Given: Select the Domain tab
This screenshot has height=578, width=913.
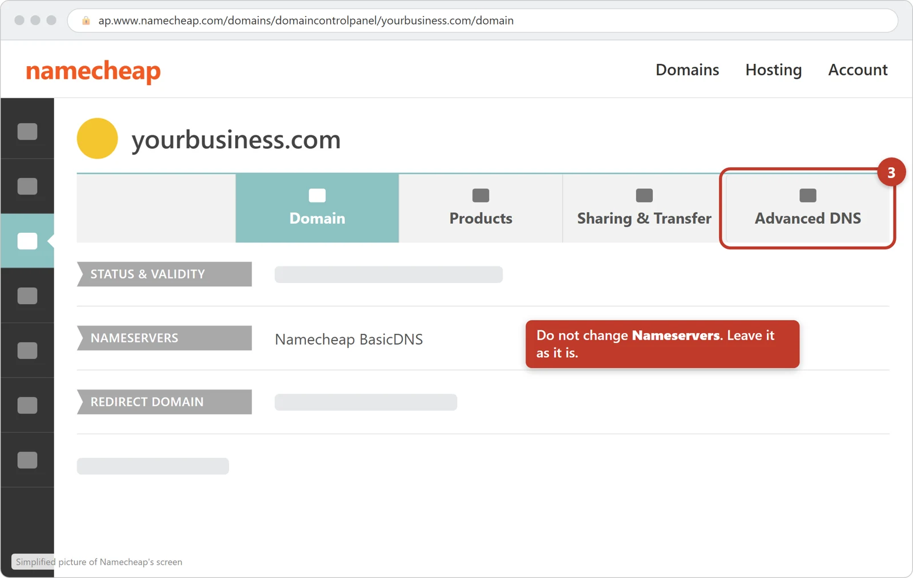Looking at the screenshot, I should click(317, 208).
